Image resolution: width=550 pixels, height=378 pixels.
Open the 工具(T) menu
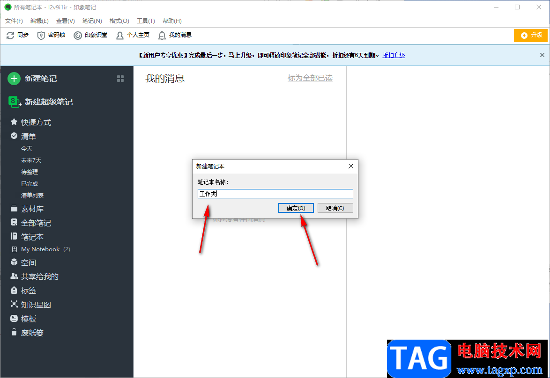pyautogui.click(x=146, y=21)
